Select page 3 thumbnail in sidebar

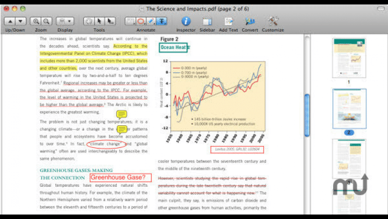349,159
